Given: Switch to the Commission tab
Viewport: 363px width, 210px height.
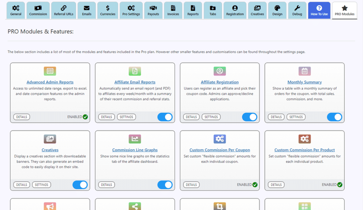Looking at the screenshot, I should click(38, 10).
